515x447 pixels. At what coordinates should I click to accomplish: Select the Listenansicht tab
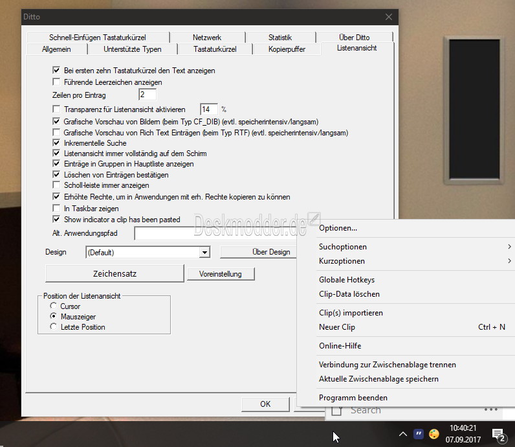tap(357, 48)
